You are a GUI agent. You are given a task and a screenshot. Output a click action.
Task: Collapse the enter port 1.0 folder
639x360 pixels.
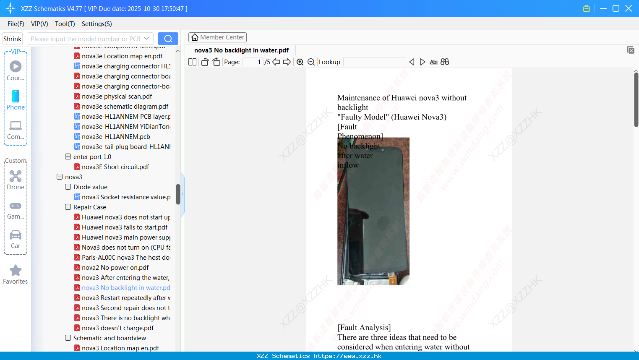point(68,157)
